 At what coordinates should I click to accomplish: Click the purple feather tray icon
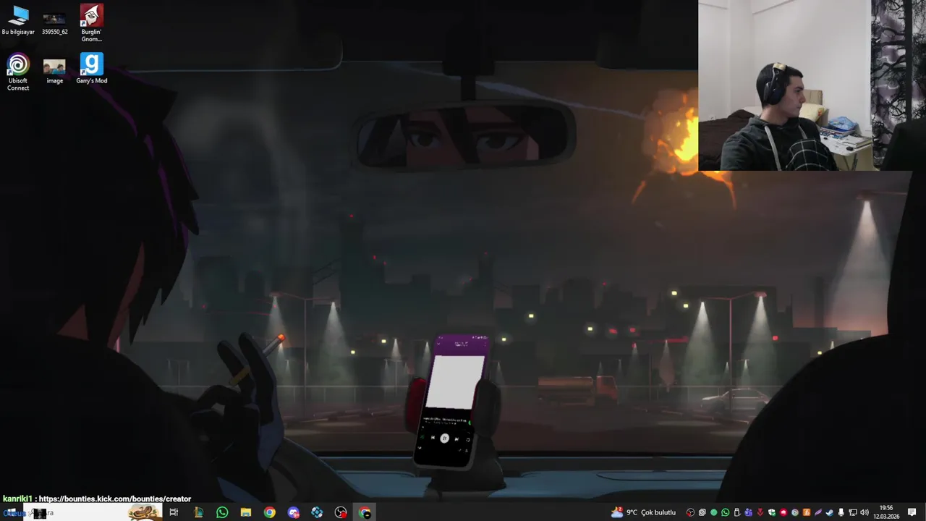coord(818,512)
